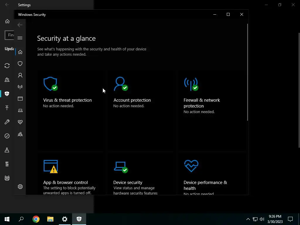Minimize the Windows Security window

coord(215,15)
